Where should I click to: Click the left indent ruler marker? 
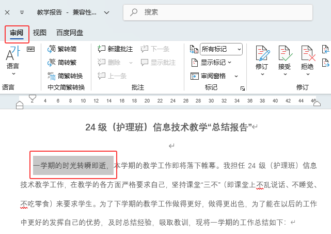(x=20, y=105)
